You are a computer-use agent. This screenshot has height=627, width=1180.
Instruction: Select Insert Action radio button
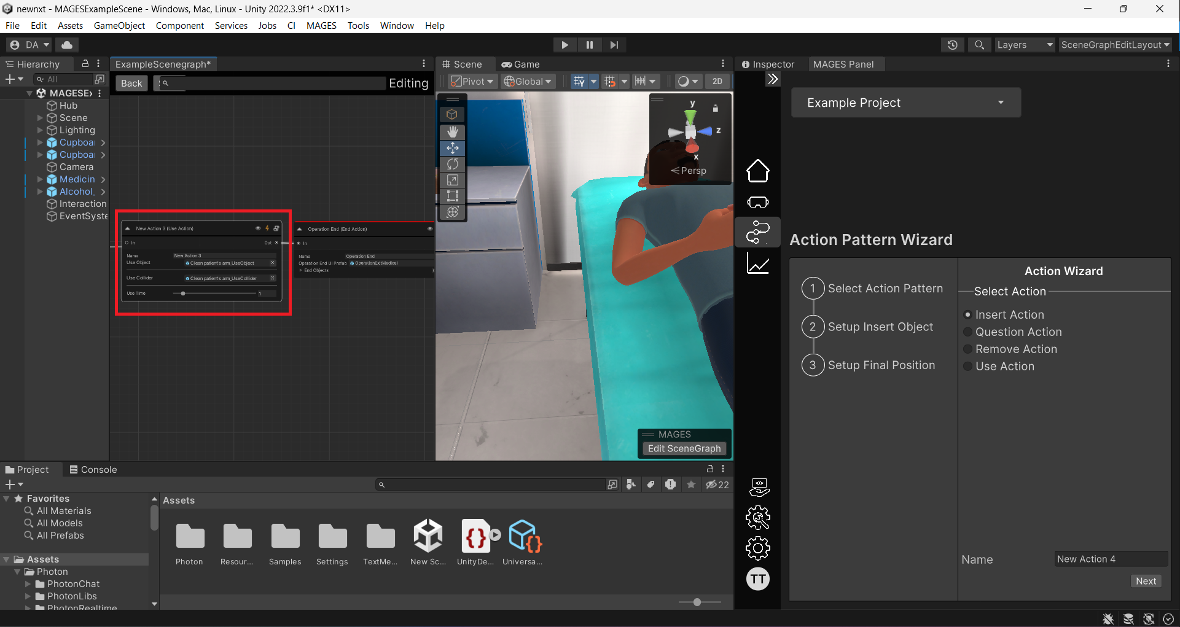[x=968, y=315]
